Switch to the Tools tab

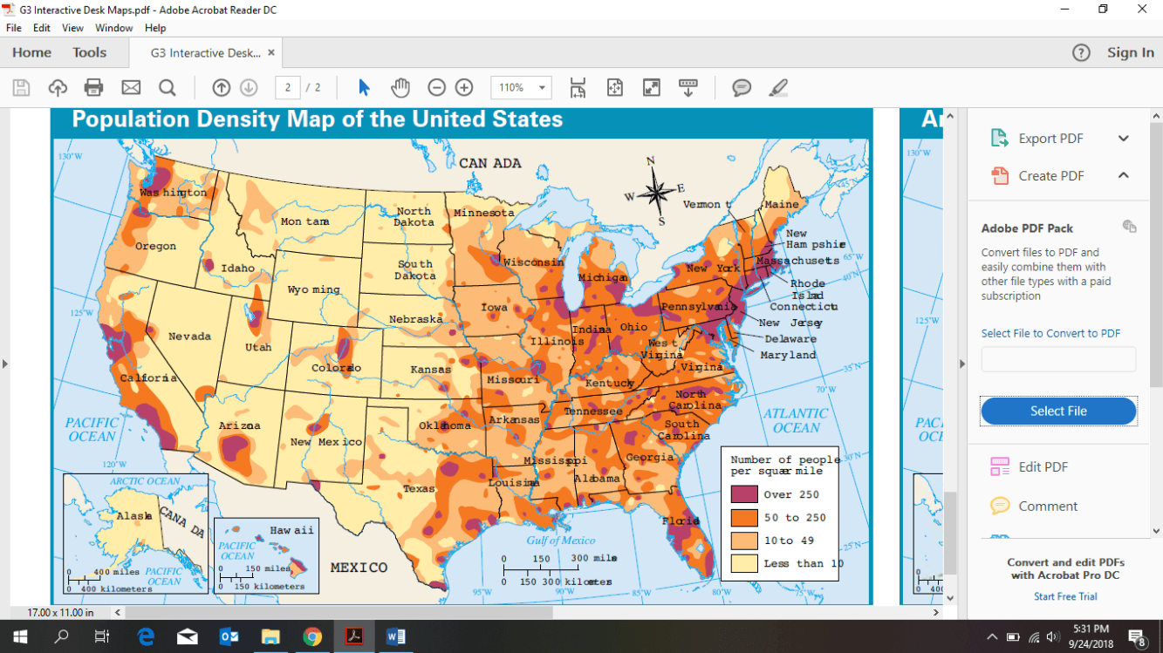tap(89, 52)
